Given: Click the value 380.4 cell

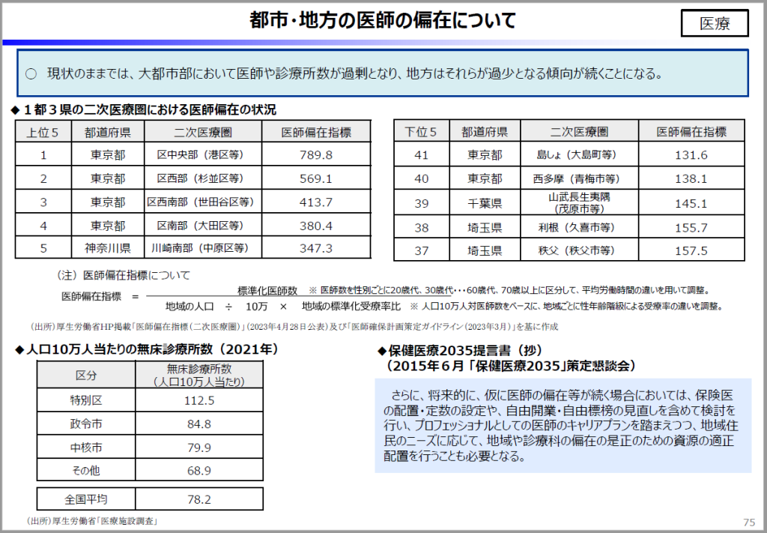Looking at the screenshot, I should click(316, 226).
